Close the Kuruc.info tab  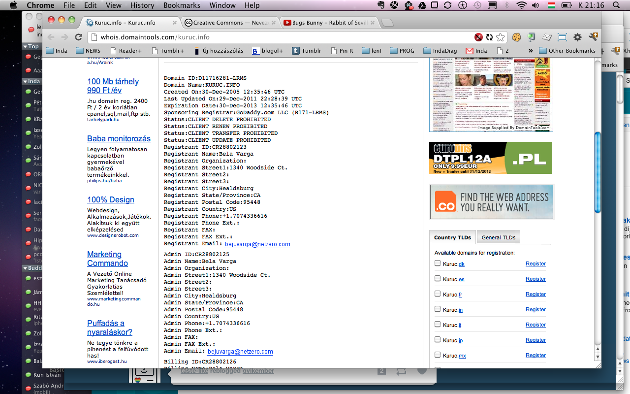click(175, 23)
